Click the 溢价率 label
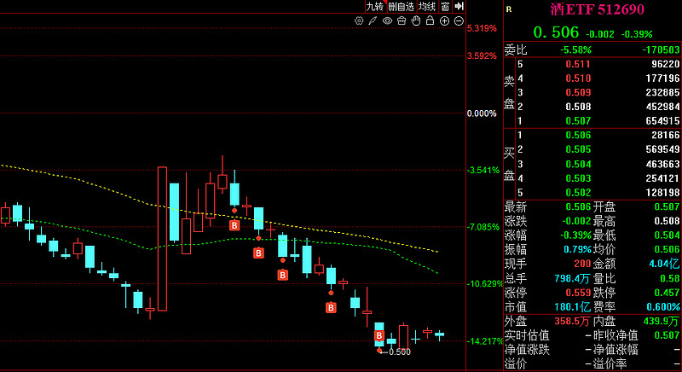 [610, 363]
